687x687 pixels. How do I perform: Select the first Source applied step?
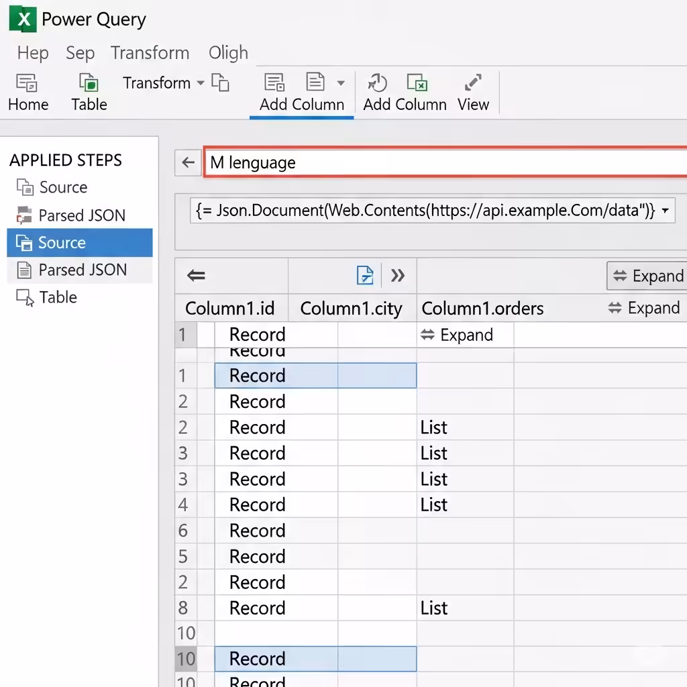pyautogui.click(x=52, y=188)
